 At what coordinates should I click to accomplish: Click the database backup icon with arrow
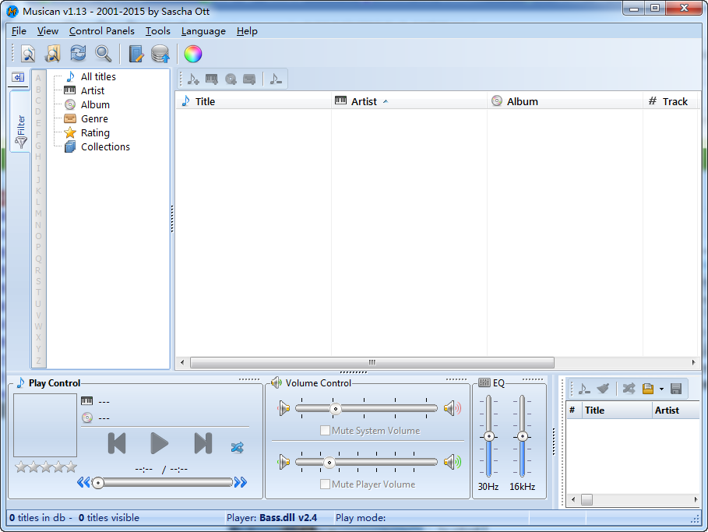[160, 54]
